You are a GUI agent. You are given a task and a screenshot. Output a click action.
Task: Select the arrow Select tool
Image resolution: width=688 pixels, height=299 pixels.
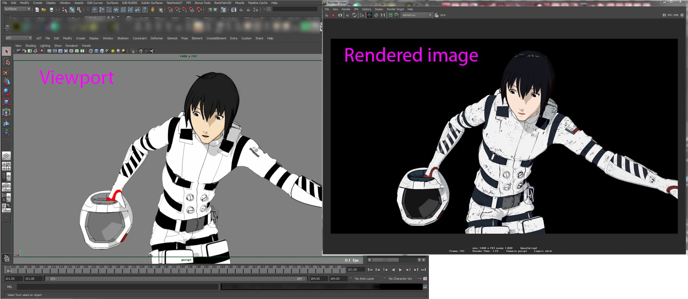coord(7,51)
